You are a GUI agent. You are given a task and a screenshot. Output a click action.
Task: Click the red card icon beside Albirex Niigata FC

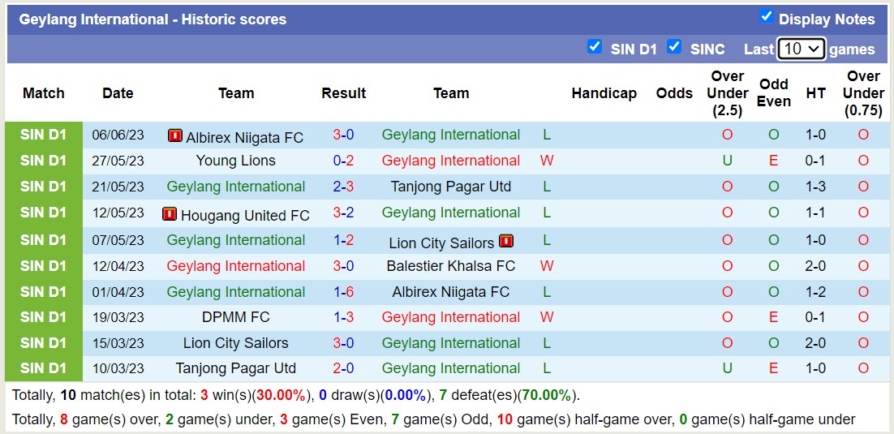(x=174, y=136)
